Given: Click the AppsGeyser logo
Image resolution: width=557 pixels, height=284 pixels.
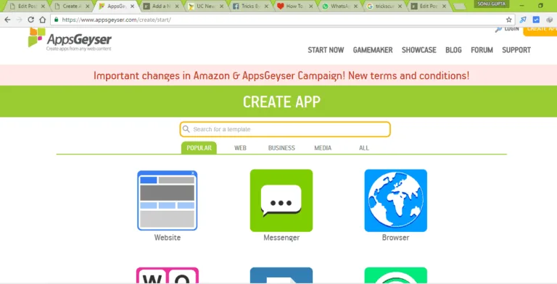Looking at the screenshot, I should pos(70,39).
